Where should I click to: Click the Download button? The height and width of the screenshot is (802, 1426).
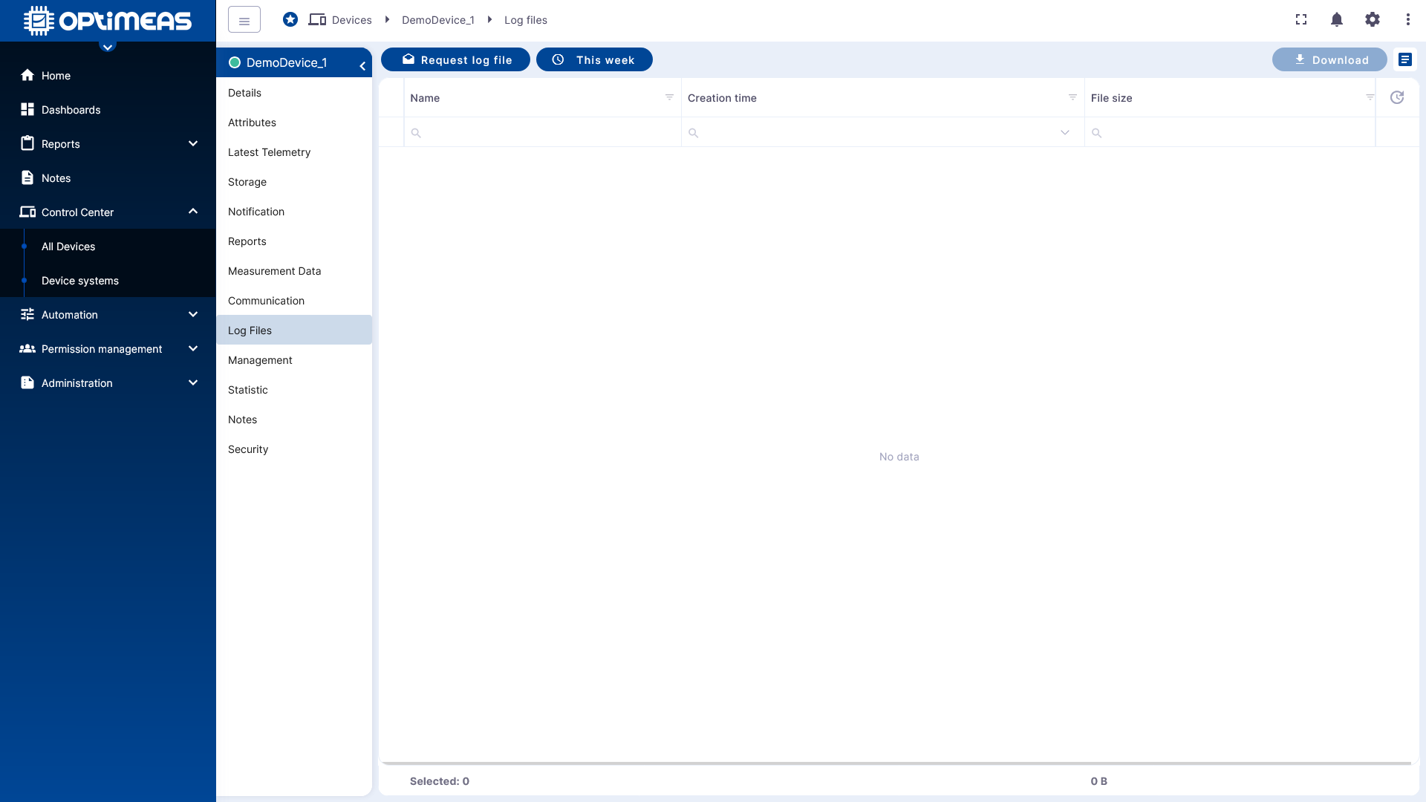[x=1329, y=59]
